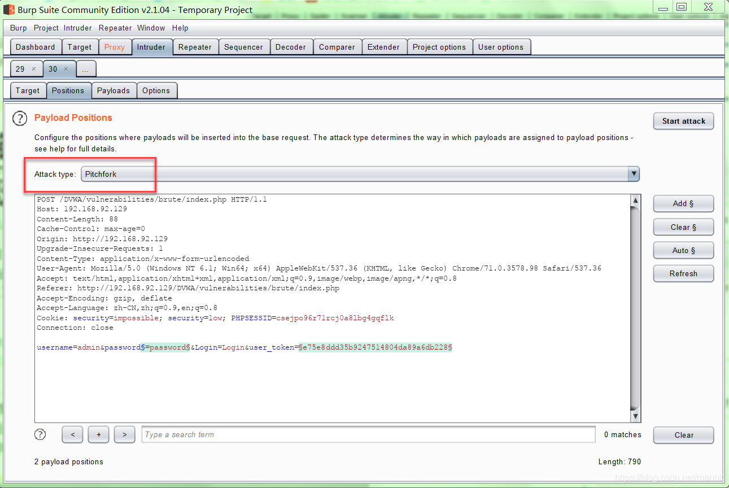This screenshot has height=488, width=729.
Task: Open the Help menu
Action: (180, 28)
